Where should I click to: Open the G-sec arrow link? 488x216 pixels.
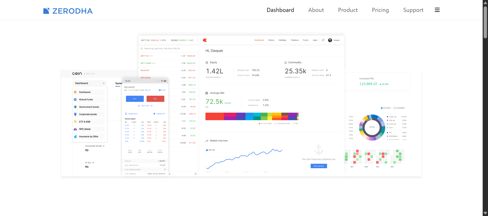pos(89,163)
